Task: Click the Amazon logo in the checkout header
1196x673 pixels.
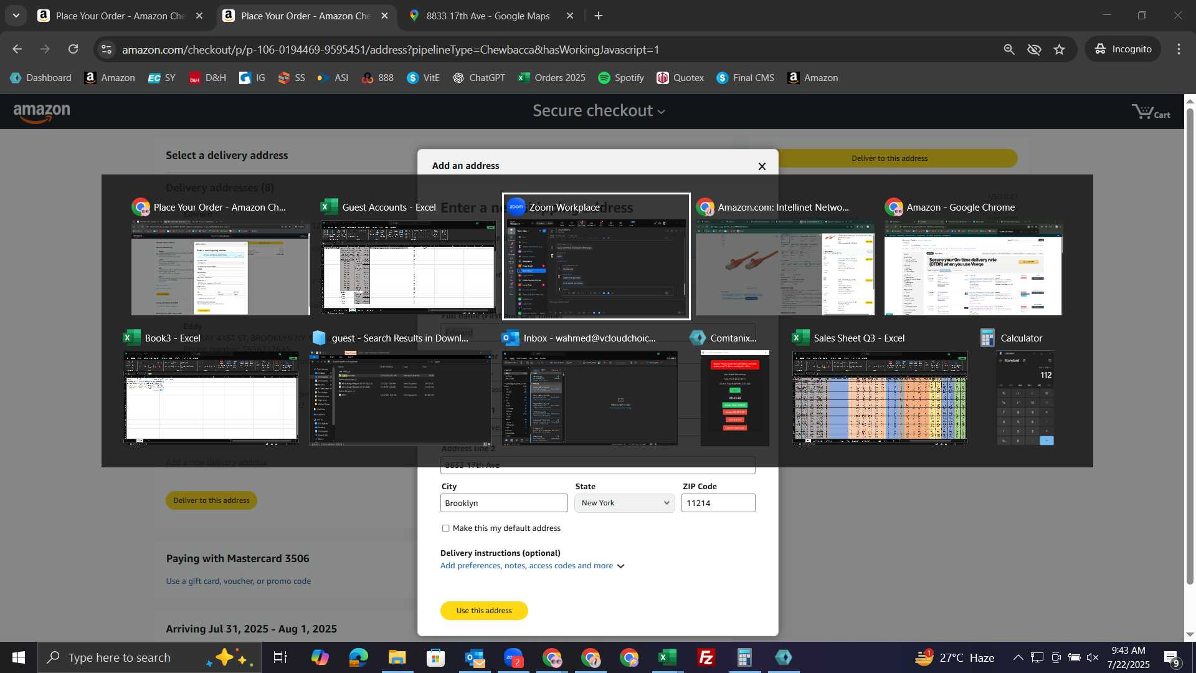Action: coord(42,112)
